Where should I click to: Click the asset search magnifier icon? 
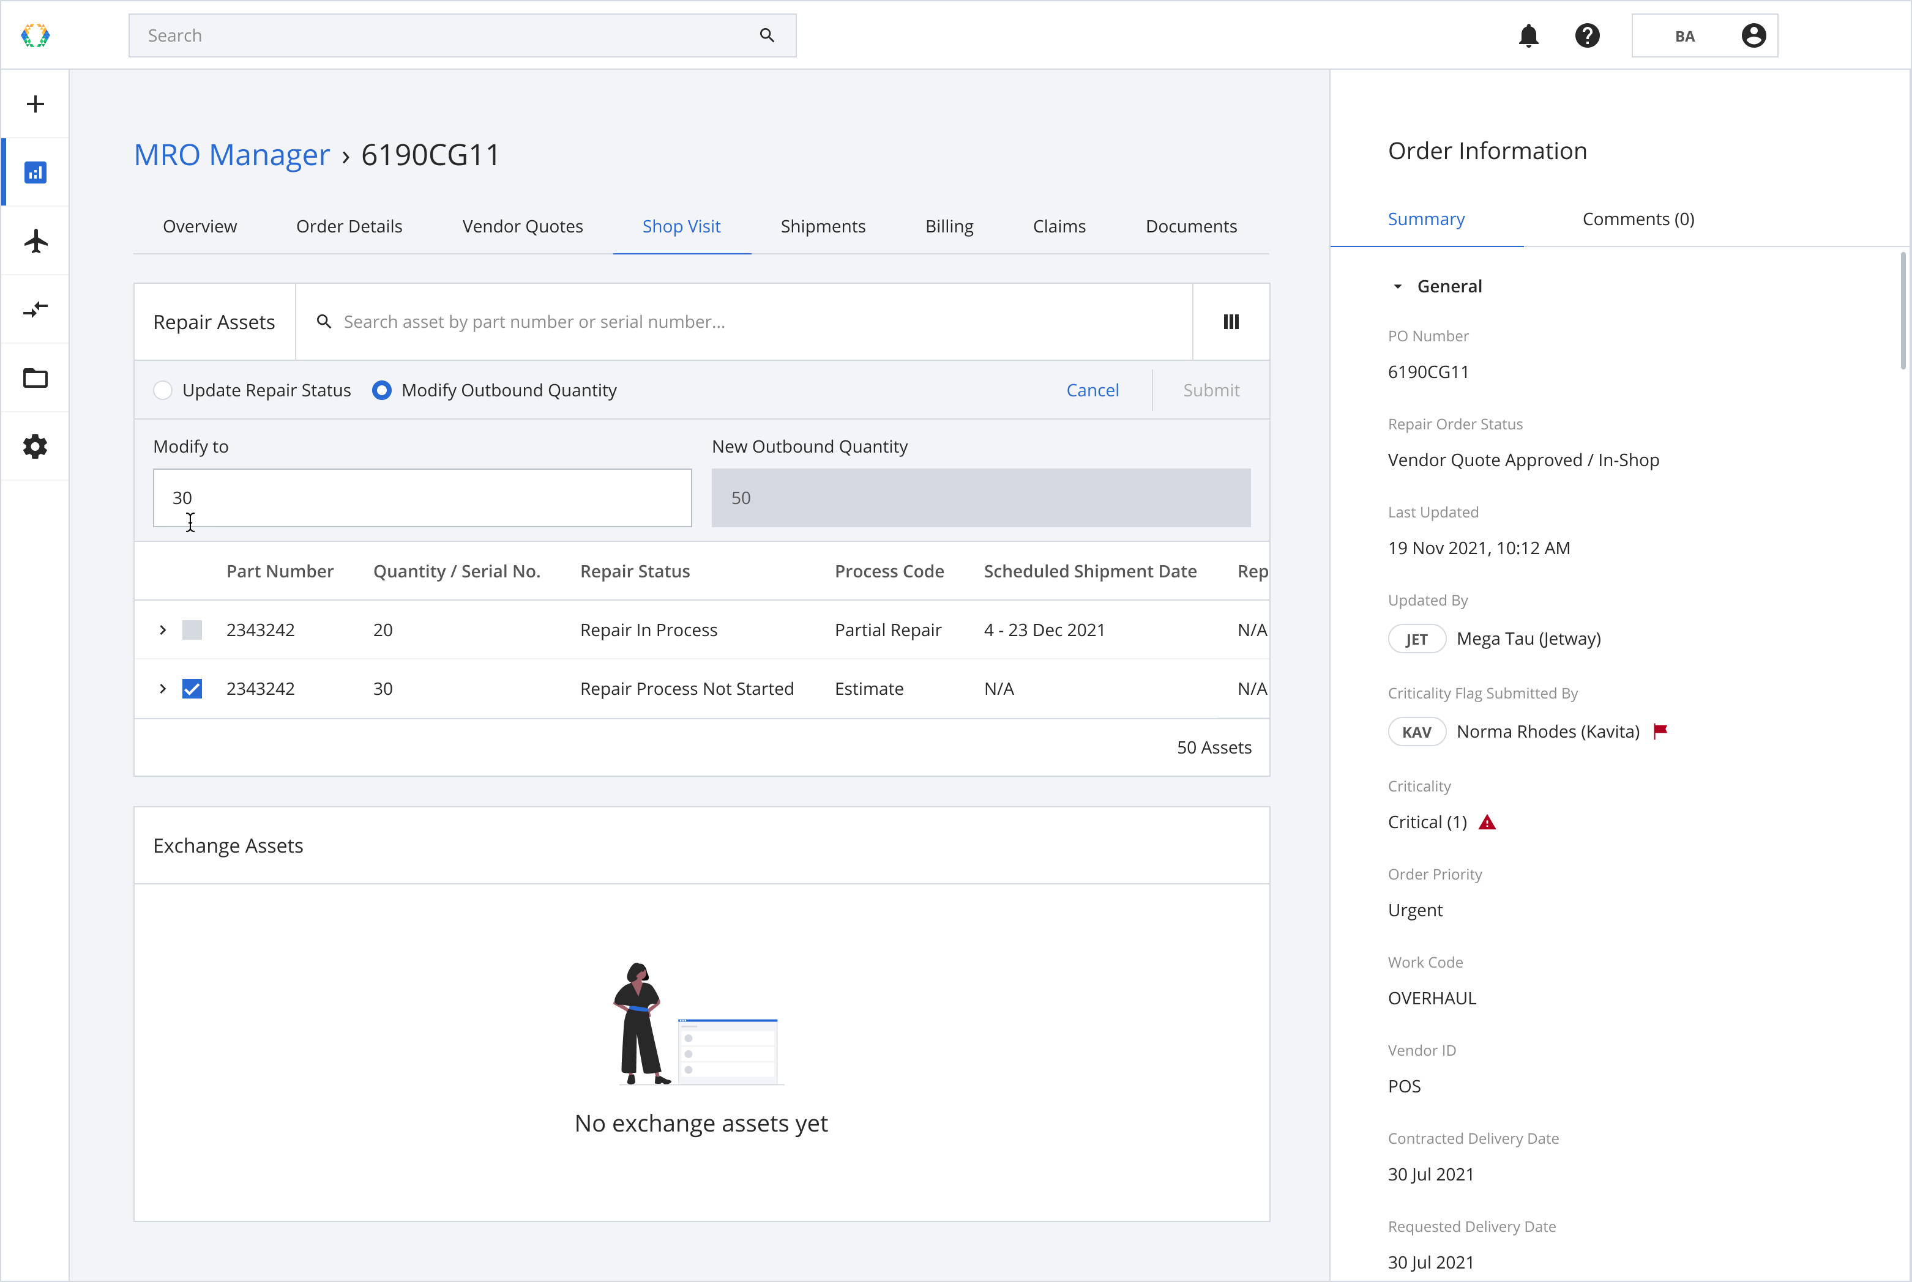(x=324, y=322)
